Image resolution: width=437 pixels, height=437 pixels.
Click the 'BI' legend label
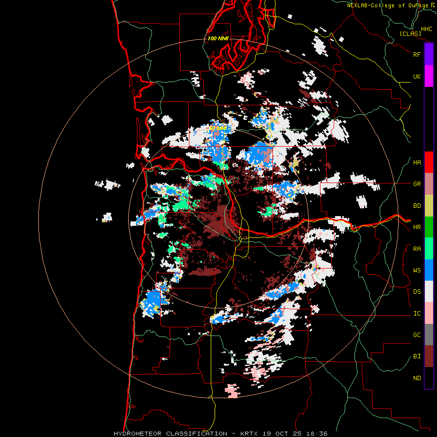click(417, 356)
